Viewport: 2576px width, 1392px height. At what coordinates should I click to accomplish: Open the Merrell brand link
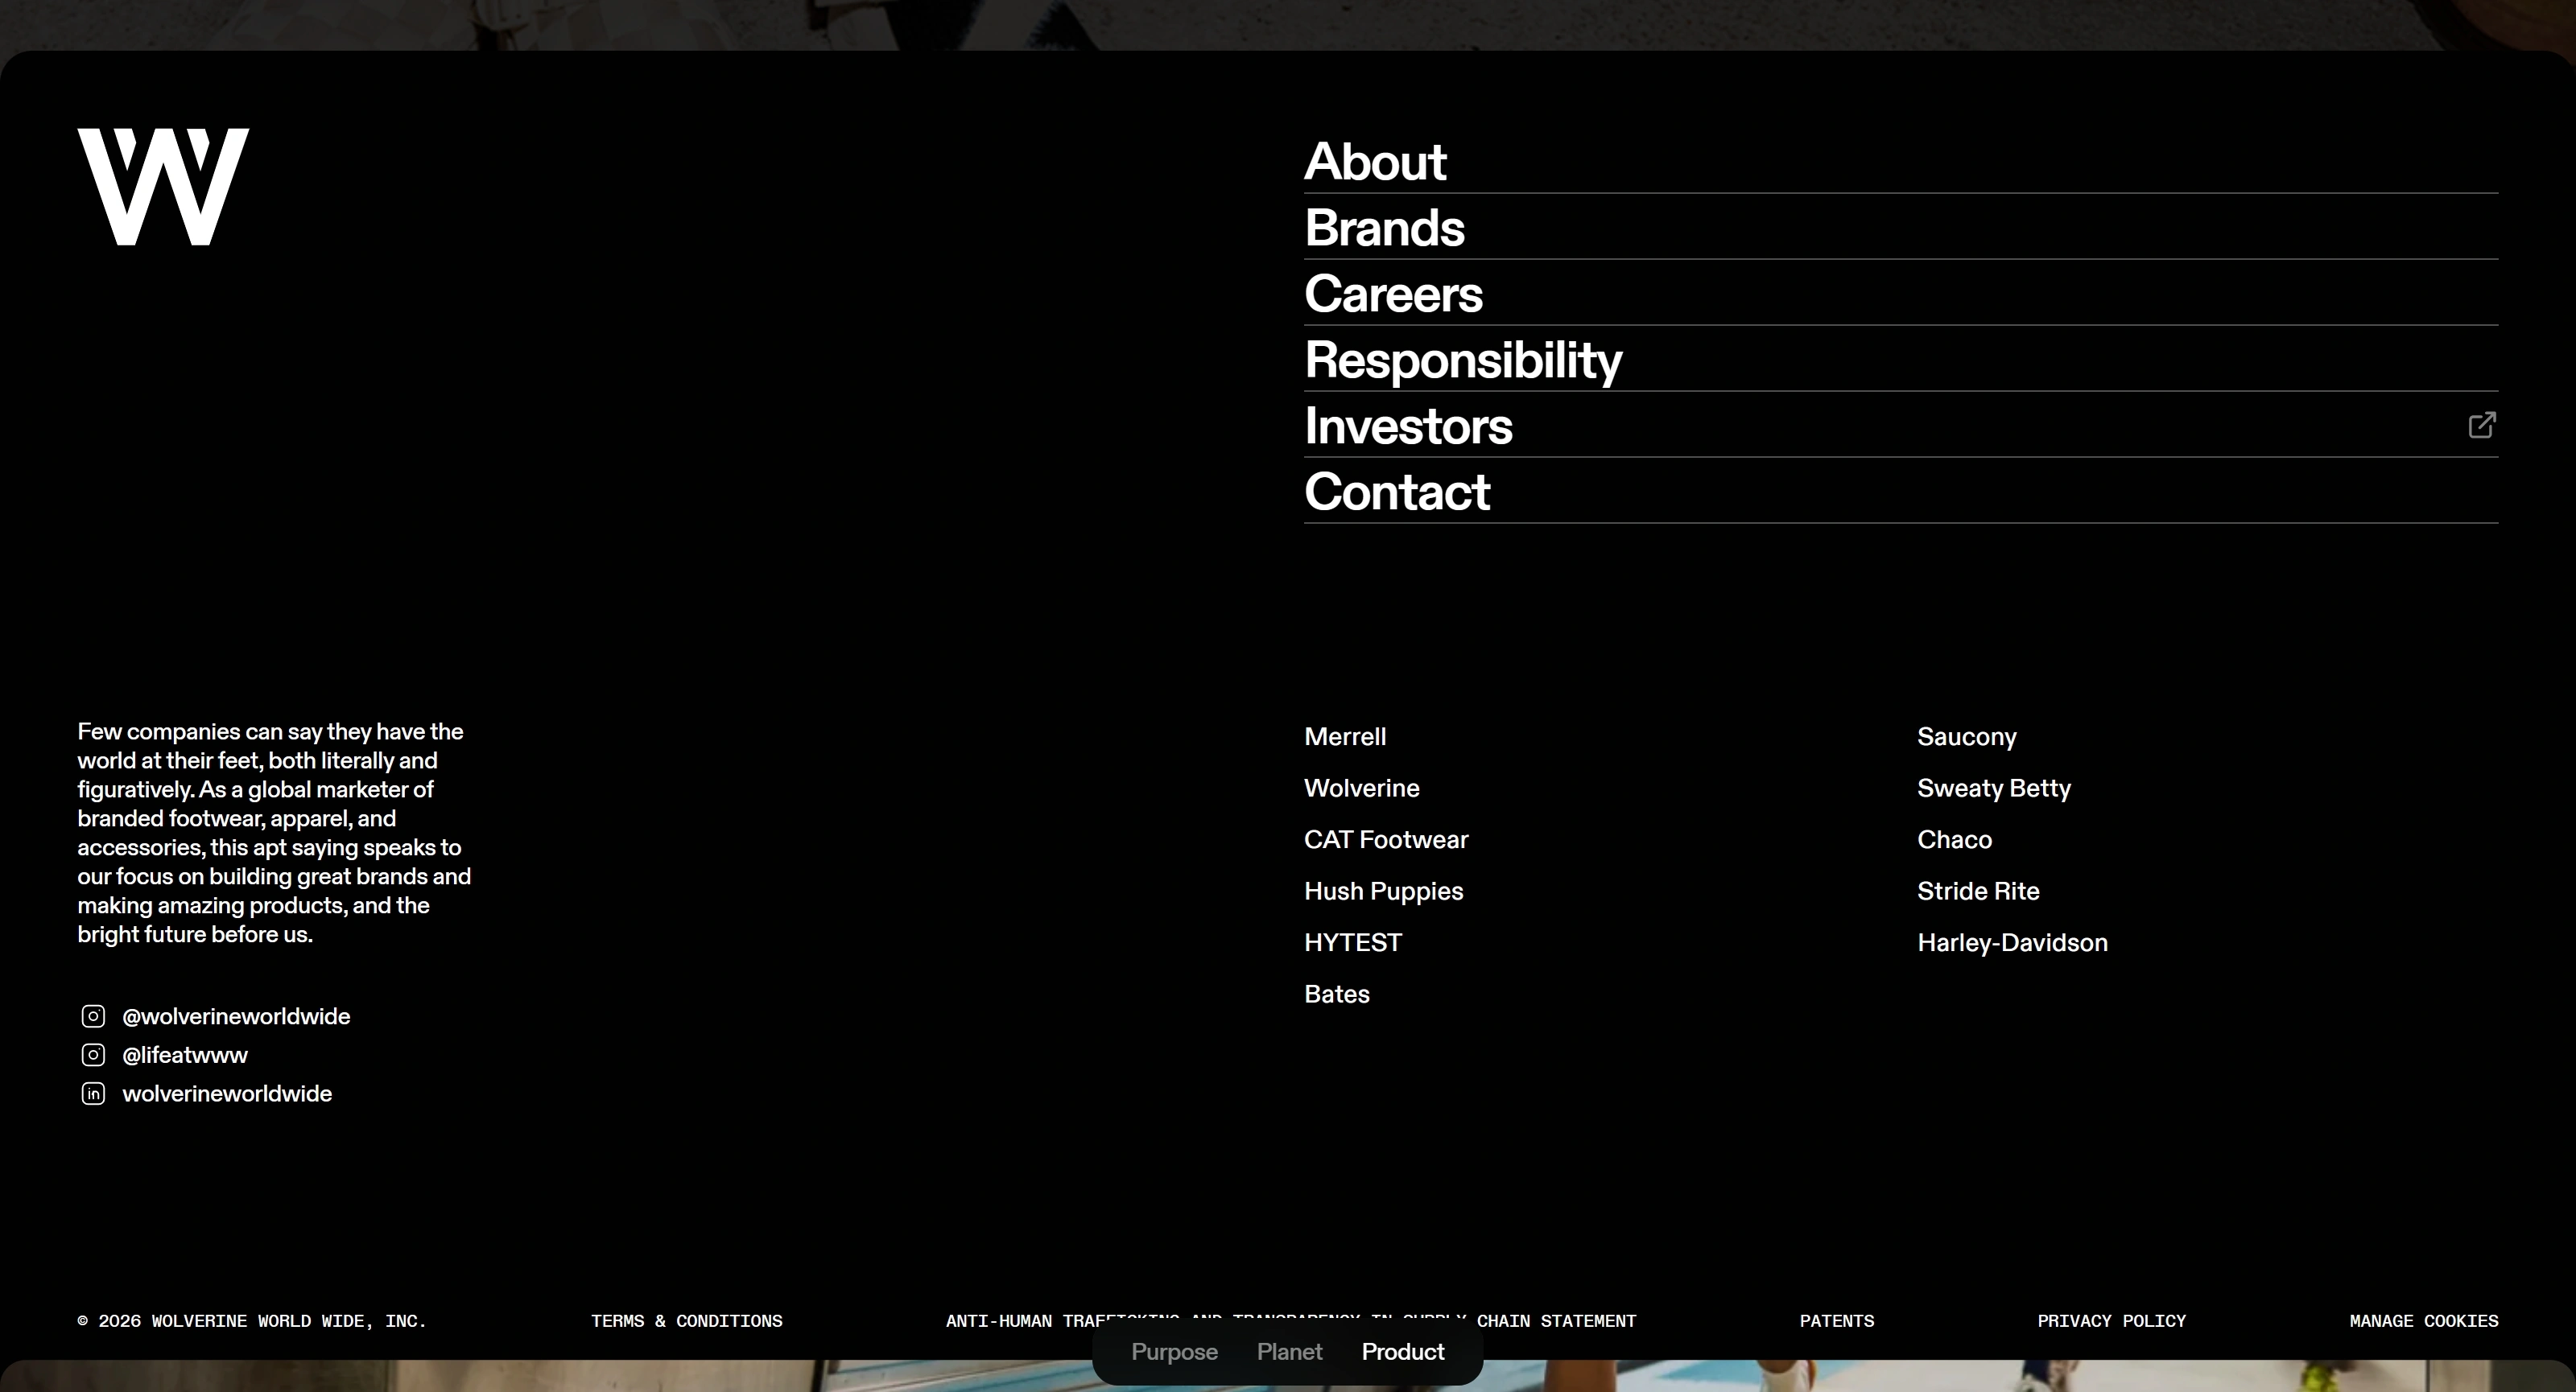pyautogui.click(x=1345, y=738)
